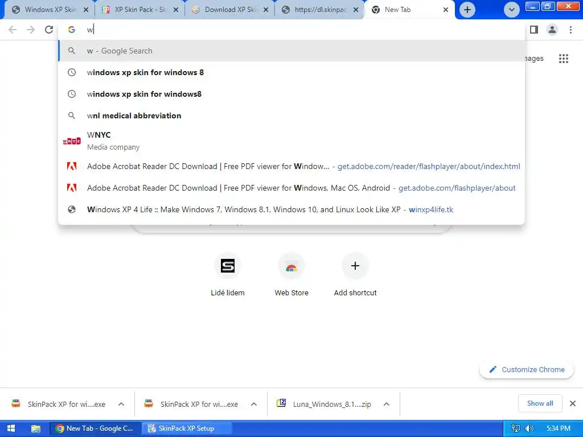The width and height of the screenshot is (583, 437).
Task: Click the 5:34 PM clock
Action: (559, 428)
